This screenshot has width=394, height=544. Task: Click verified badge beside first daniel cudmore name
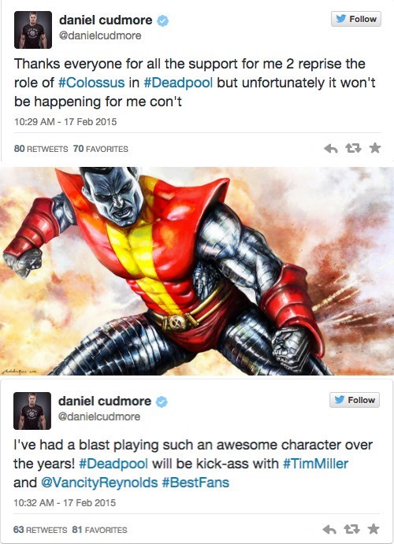163,20
